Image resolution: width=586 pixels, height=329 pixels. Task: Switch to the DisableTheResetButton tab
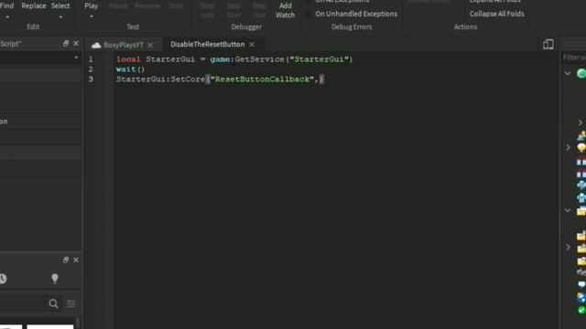coord(208,45)
